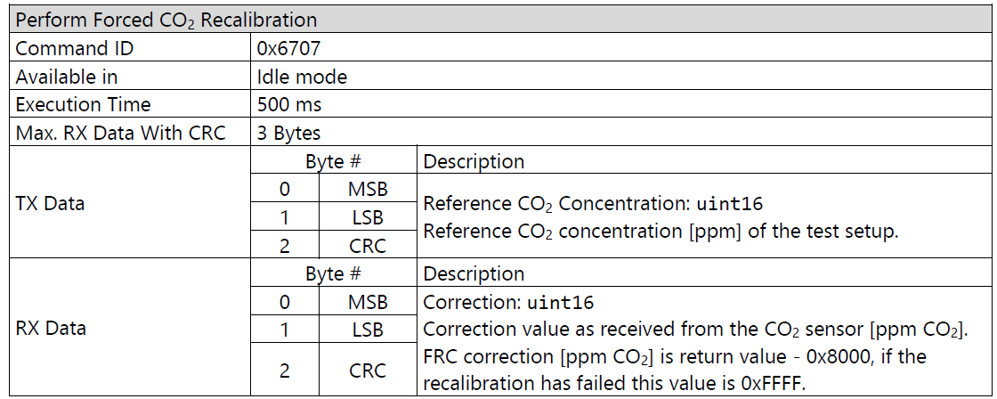Click the Reference CO2 Concentration uint16 text
Screen dimensions: 997x399
(x=593, y=205)
